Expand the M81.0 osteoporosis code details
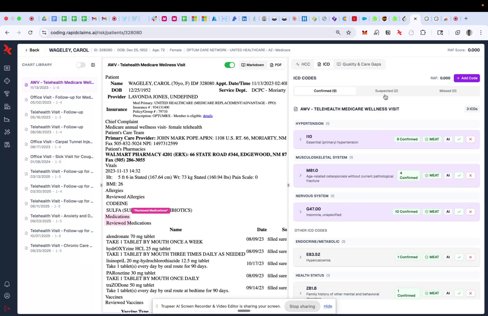The width and height of the screenshot is (488, 316). pos(300,175)
